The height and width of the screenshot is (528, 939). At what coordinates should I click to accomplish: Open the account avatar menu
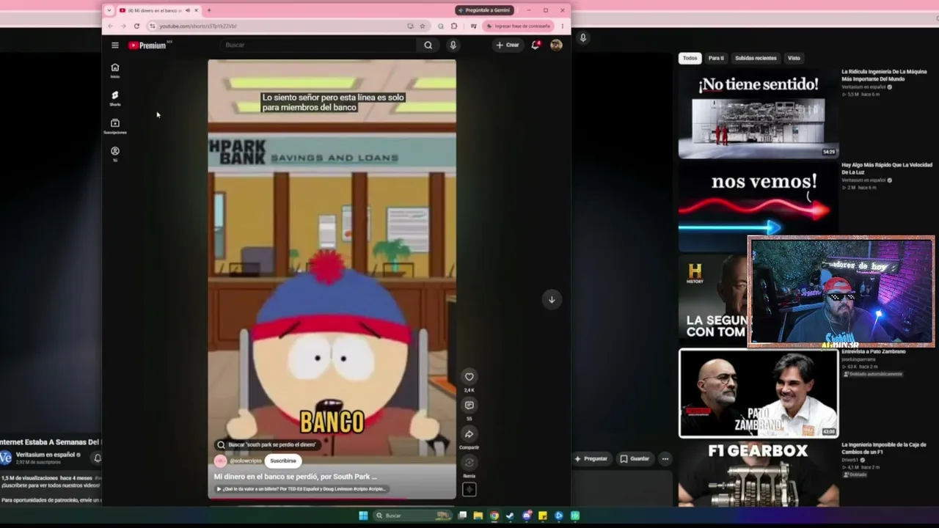click(556, 45)
